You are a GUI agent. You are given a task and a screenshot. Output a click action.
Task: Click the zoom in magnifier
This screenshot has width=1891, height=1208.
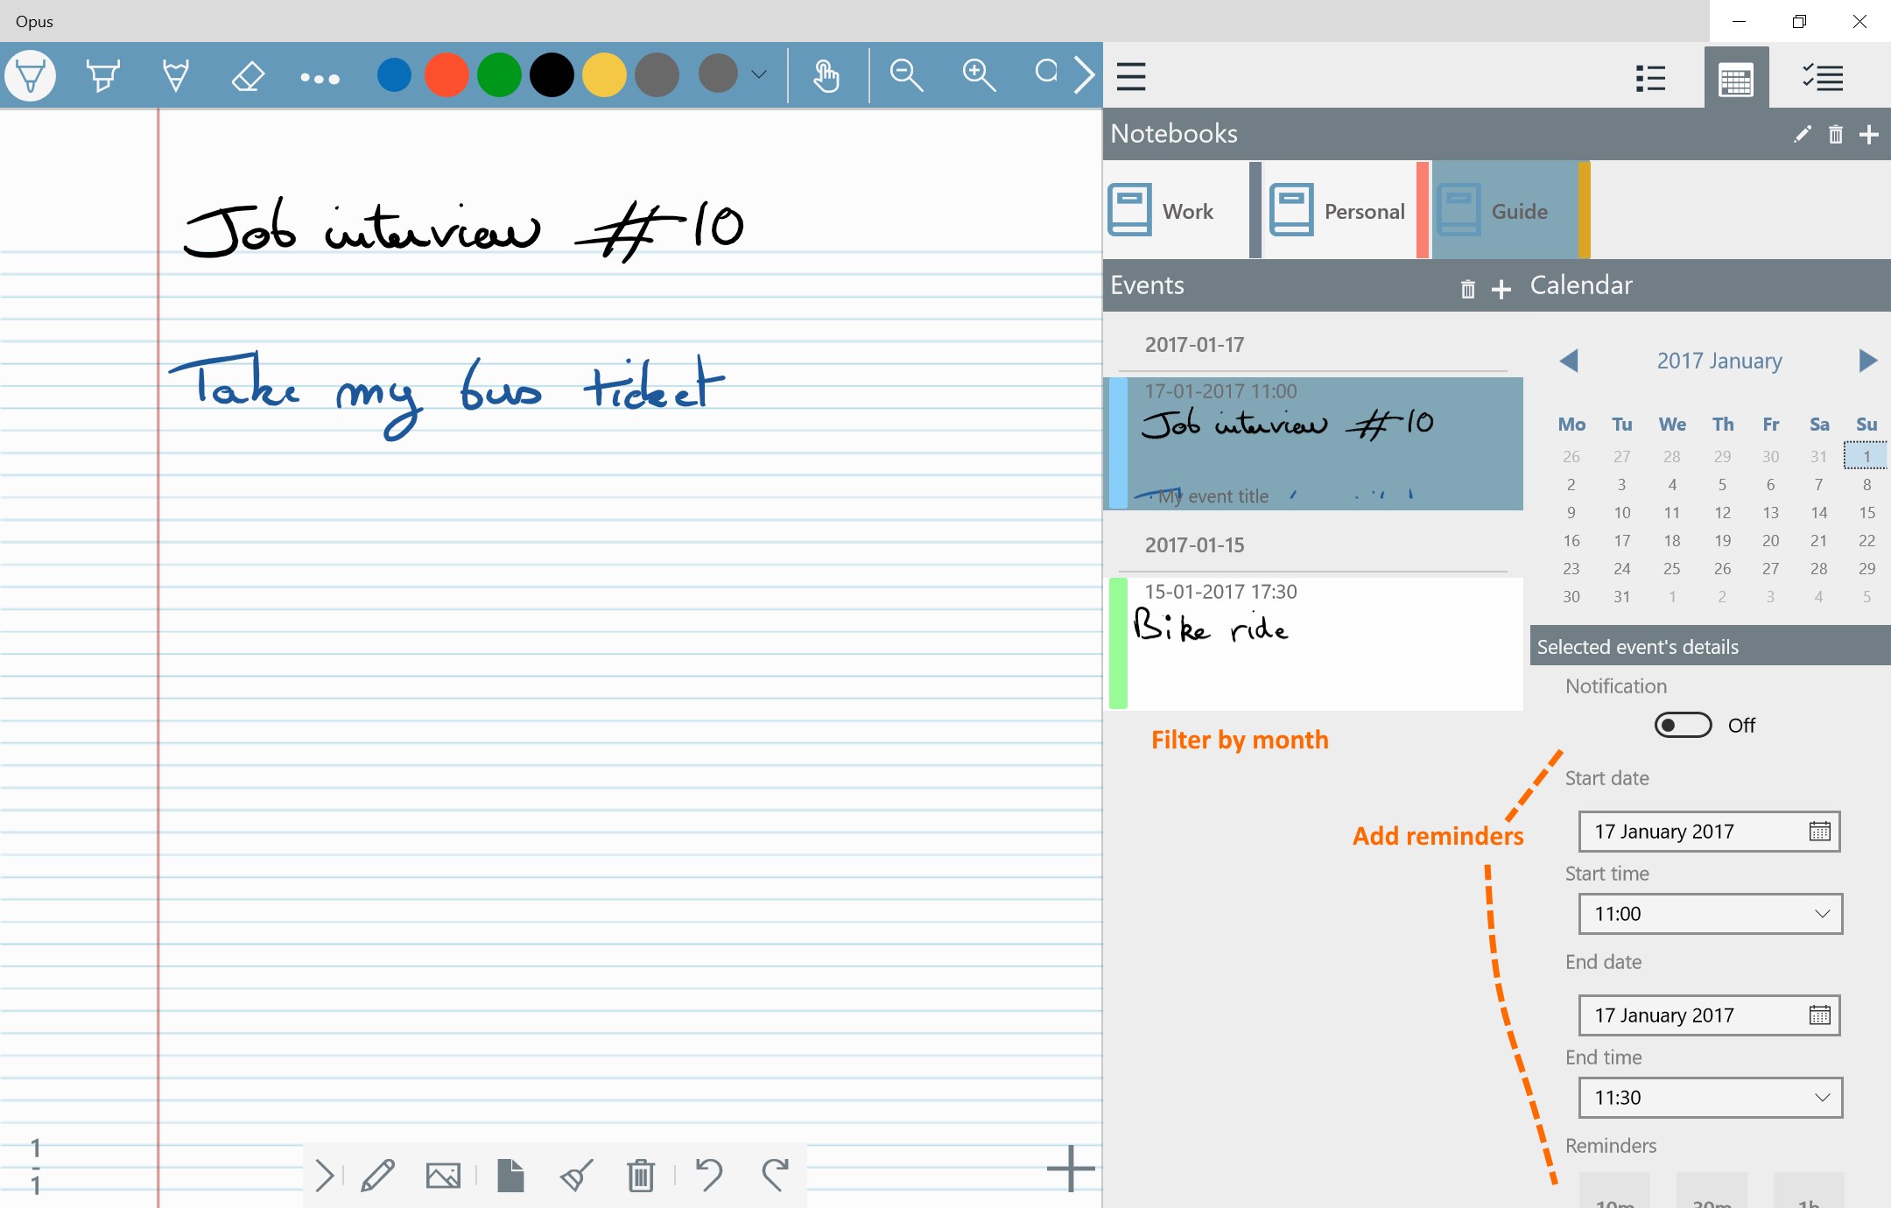point(979,76)
